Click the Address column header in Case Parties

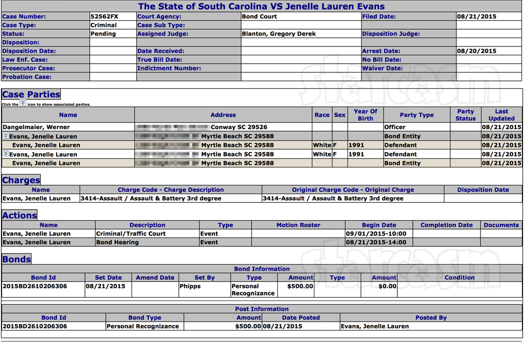(x=223, y=115)
